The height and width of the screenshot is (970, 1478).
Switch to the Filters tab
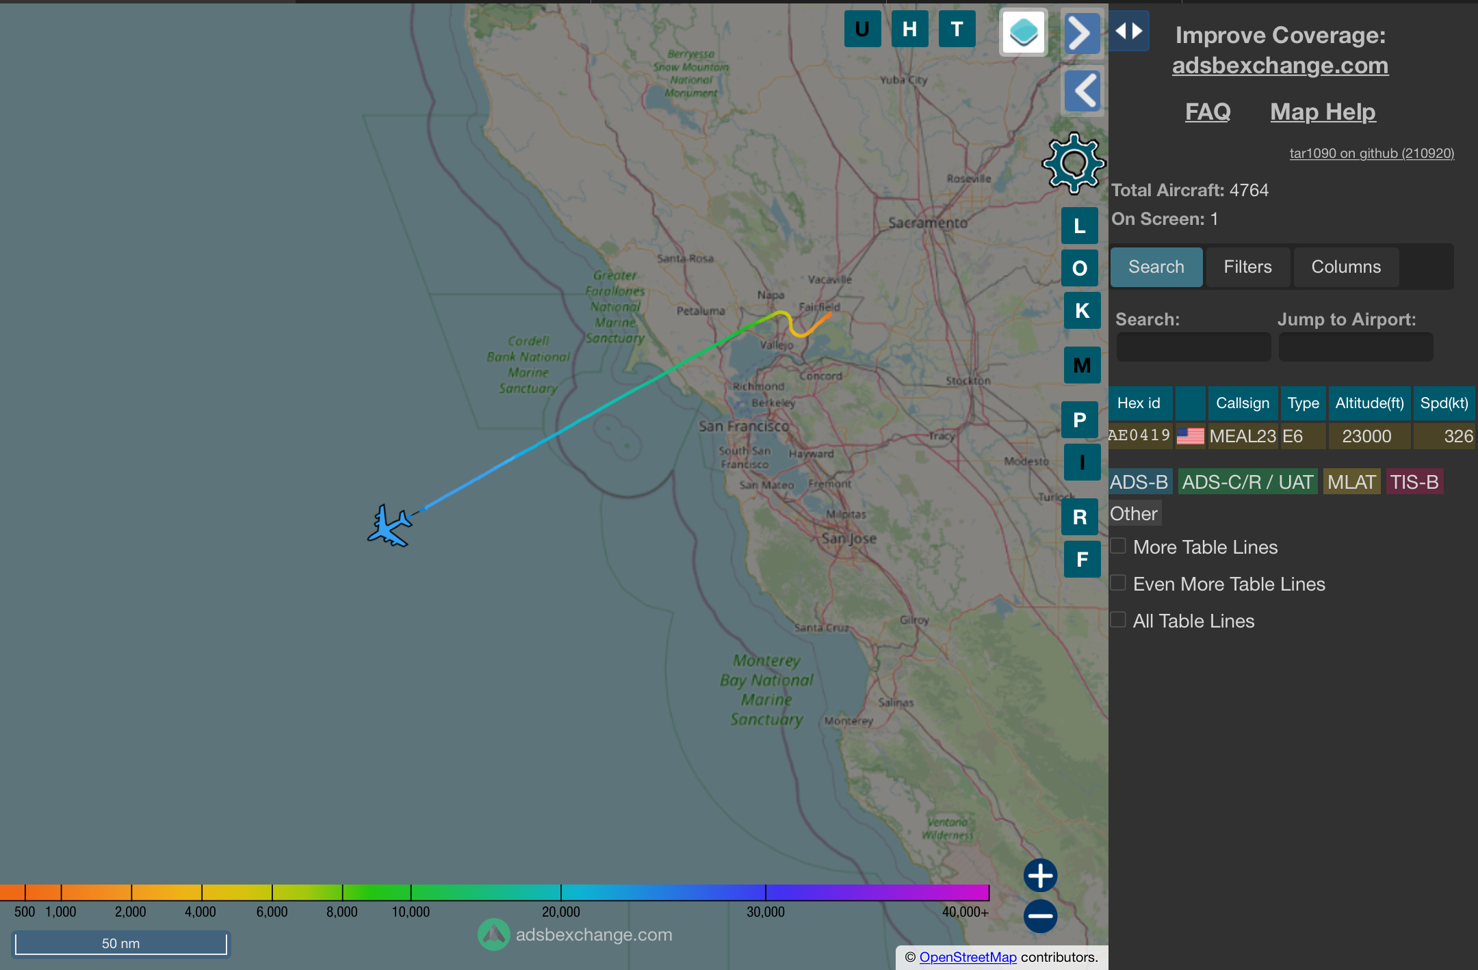pyautogui.click(x=1247, y=267)
